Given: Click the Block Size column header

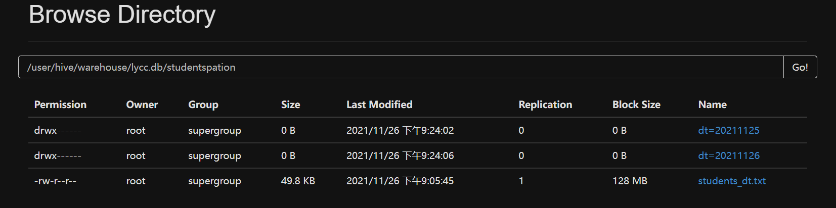Looking at the screenshot, I should pos(636,105).
